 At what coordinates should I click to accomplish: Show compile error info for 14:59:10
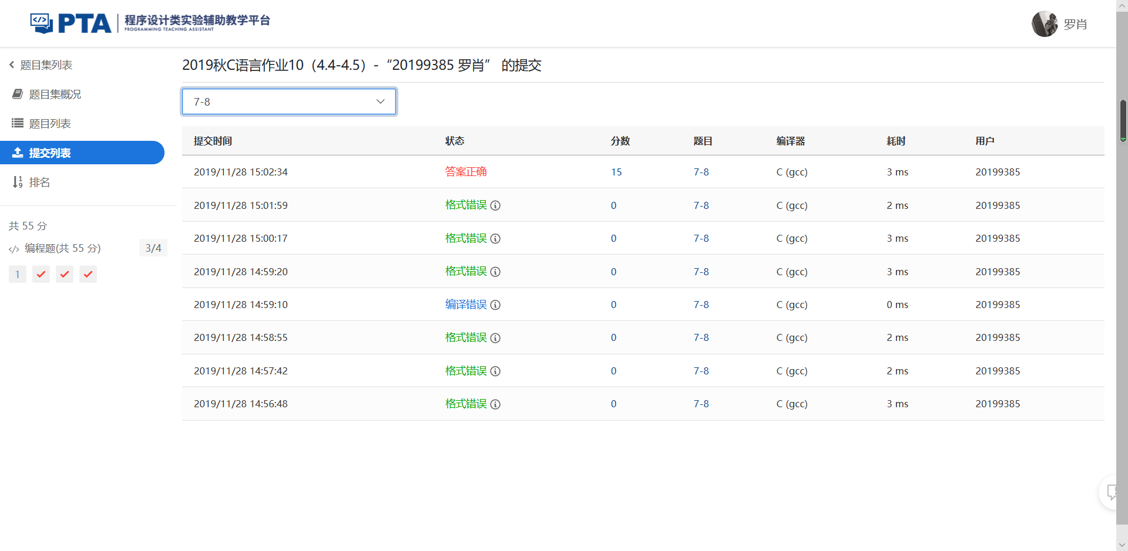[495, 305]
